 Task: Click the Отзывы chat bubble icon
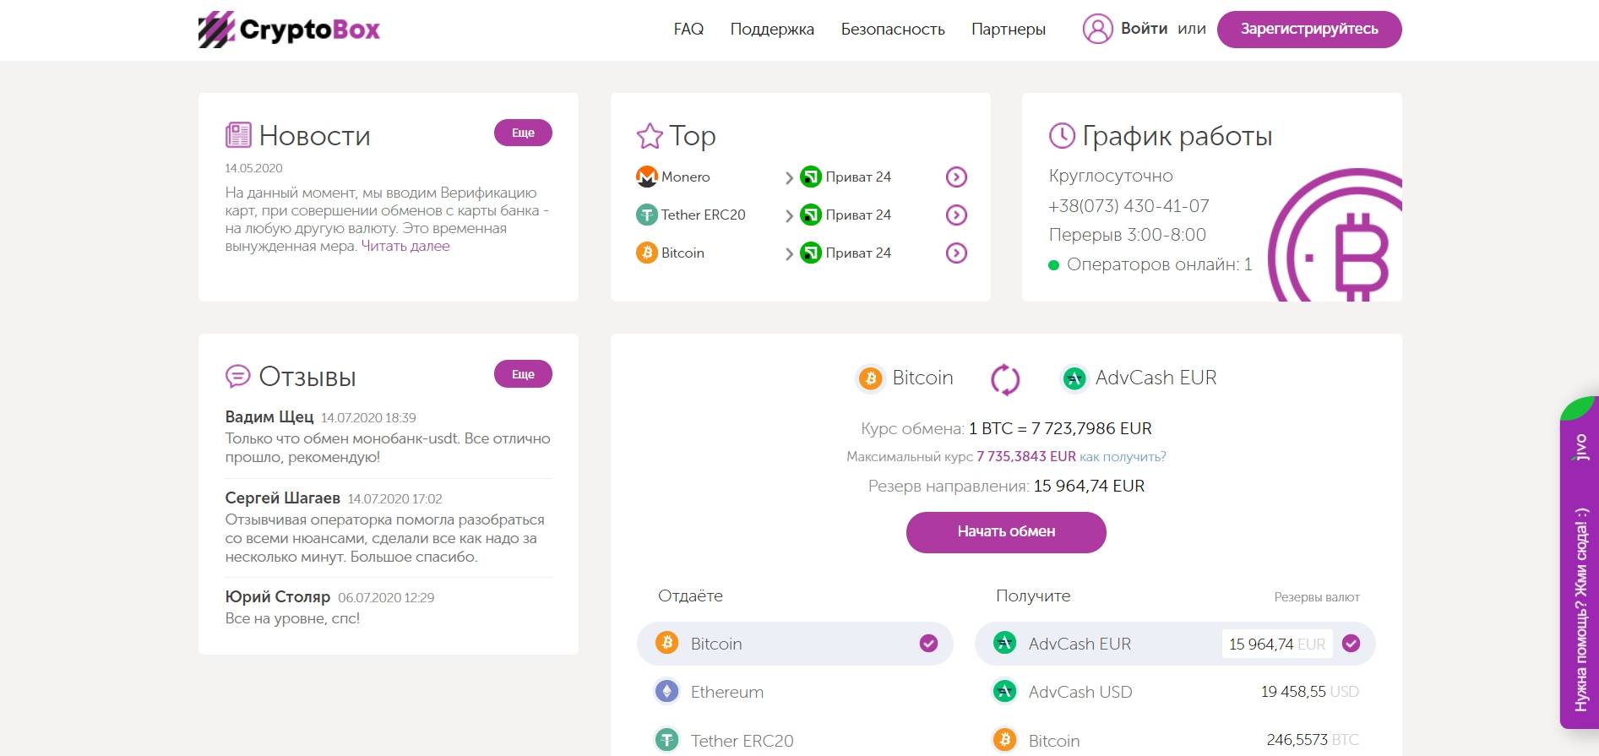[238, 376]
